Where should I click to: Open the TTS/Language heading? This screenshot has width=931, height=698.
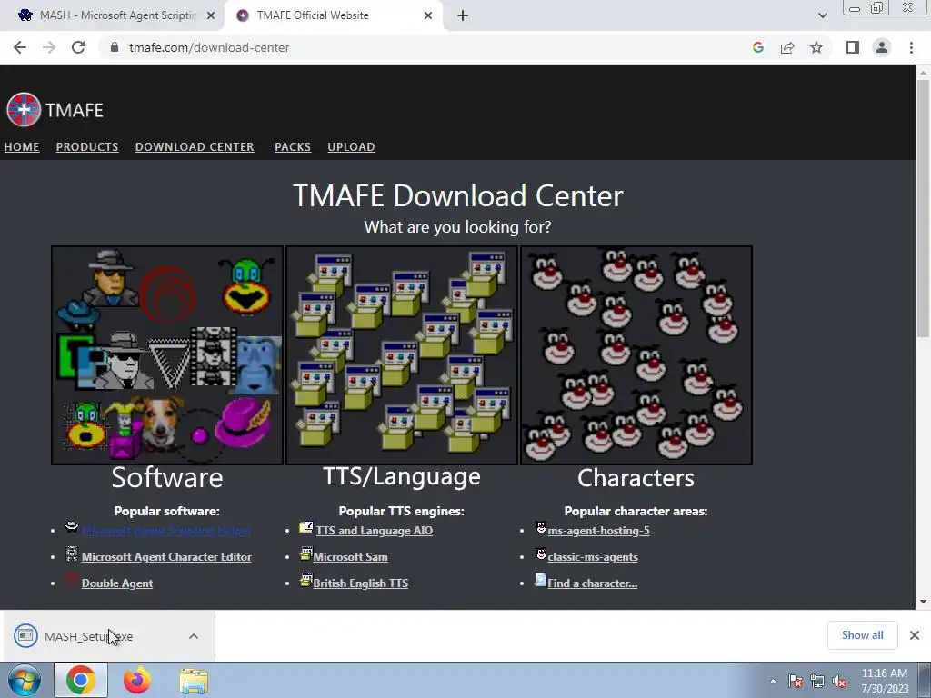click(402, 476)
